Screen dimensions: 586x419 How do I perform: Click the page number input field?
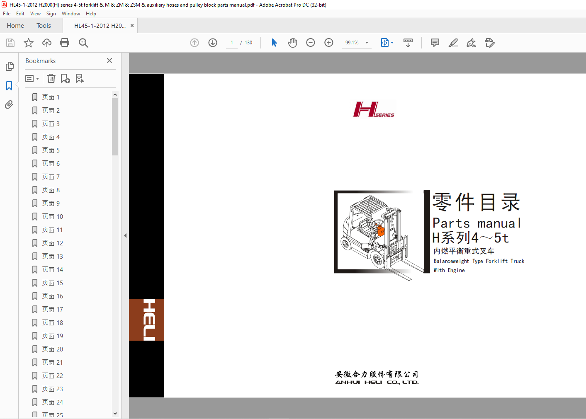(x=232, y=43)
